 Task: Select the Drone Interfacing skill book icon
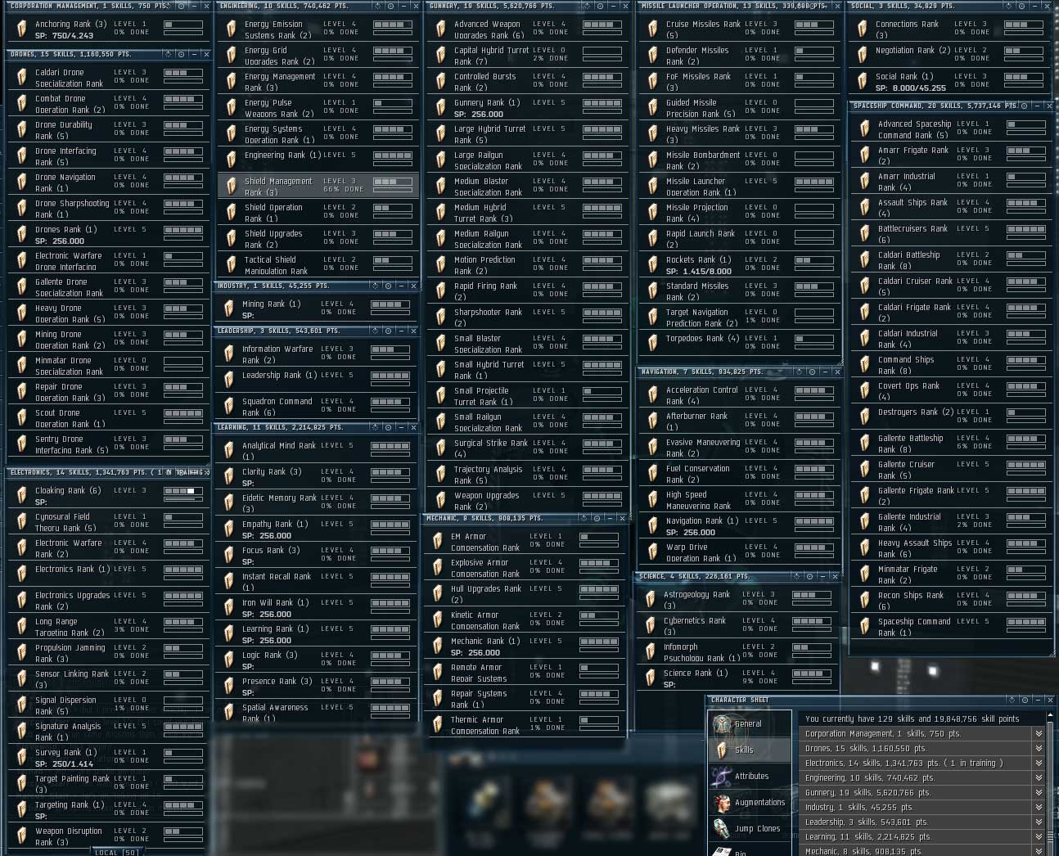point(22,156)
